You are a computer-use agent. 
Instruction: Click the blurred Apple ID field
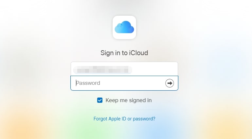(124, 69)
